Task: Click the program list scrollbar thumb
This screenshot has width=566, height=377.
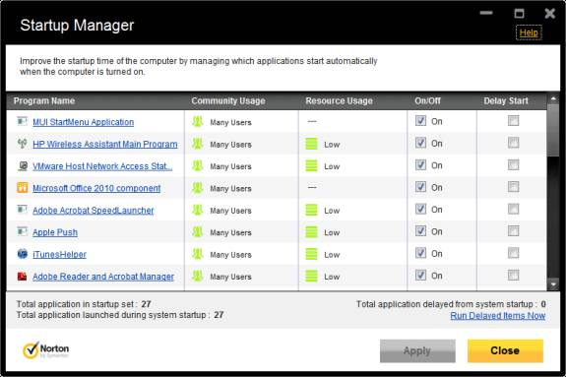Action: tap(553, 130)
